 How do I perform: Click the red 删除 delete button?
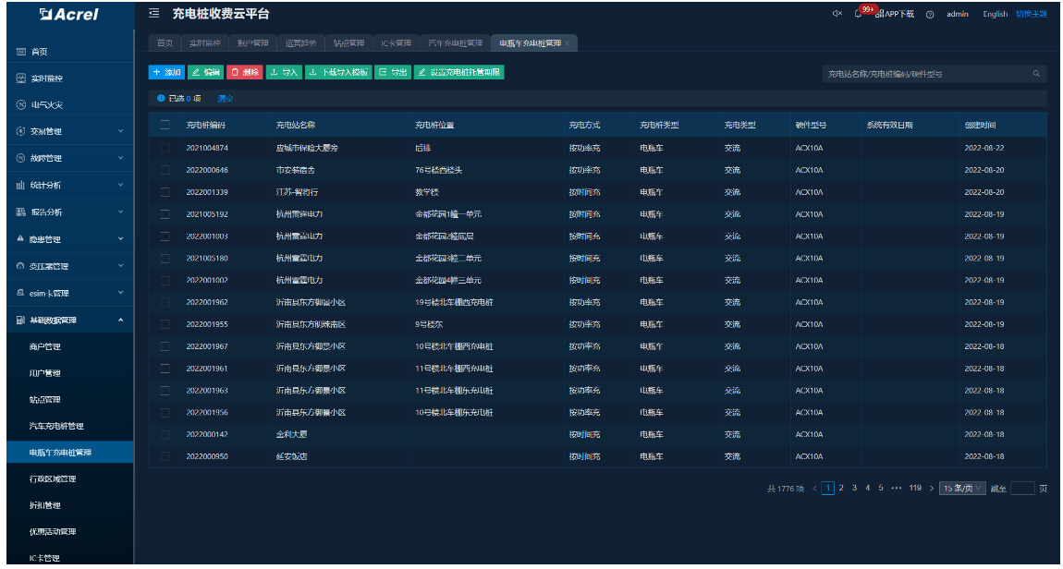(245, 72)
